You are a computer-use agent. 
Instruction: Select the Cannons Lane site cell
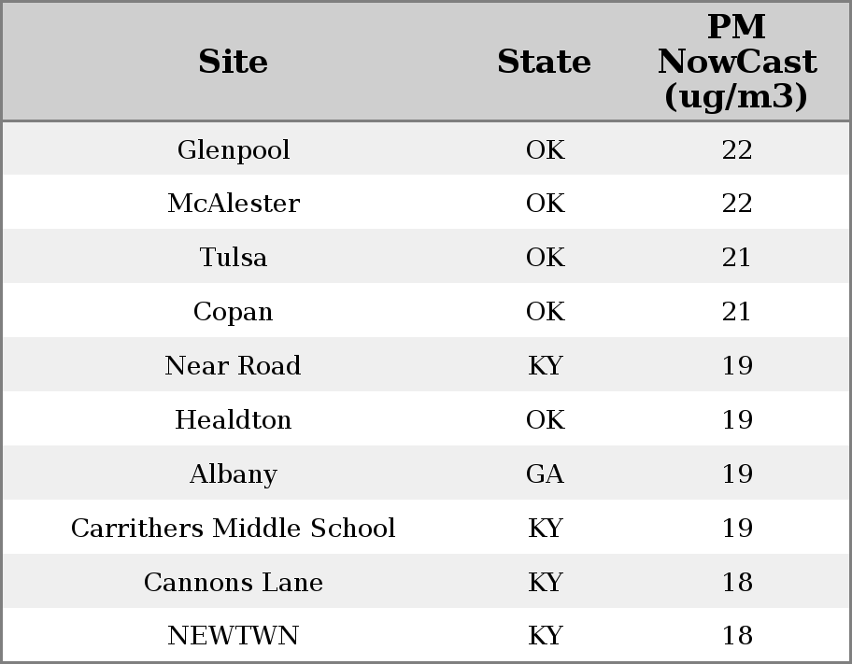pos(234,582)
